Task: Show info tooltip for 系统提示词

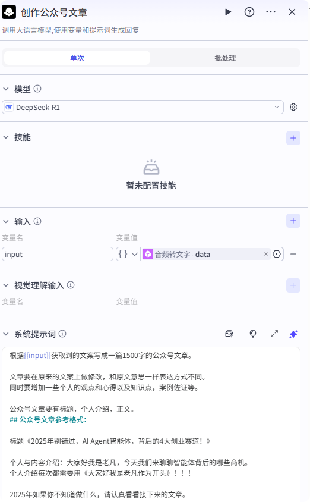Action: (62, 334)
